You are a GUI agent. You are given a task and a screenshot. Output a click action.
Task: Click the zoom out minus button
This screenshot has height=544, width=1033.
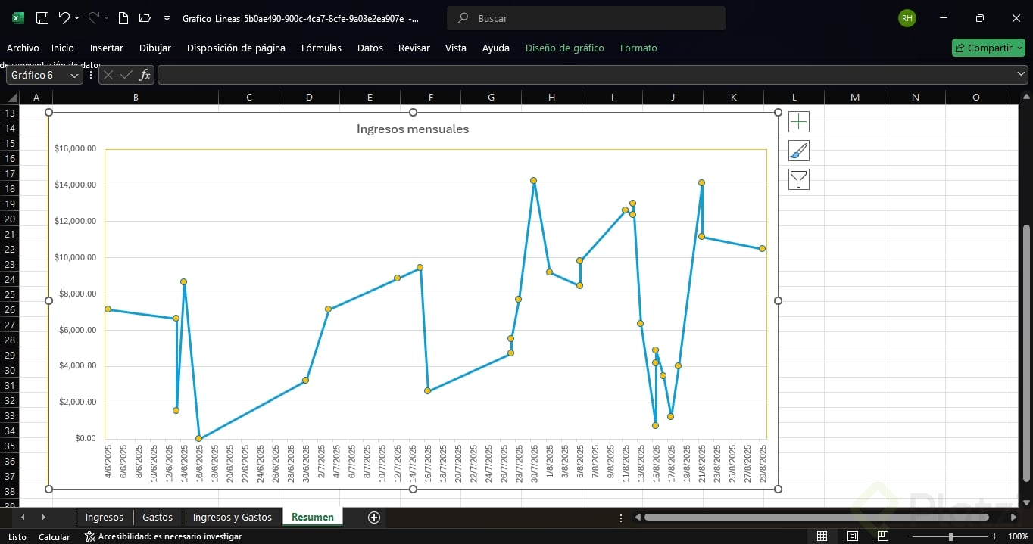pos(906,536)
